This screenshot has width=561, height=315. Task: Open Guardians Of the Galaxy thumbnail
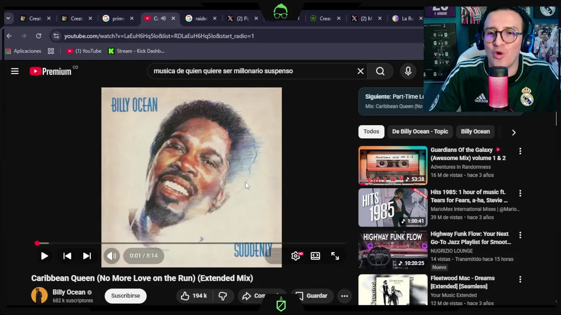[393, 165]
